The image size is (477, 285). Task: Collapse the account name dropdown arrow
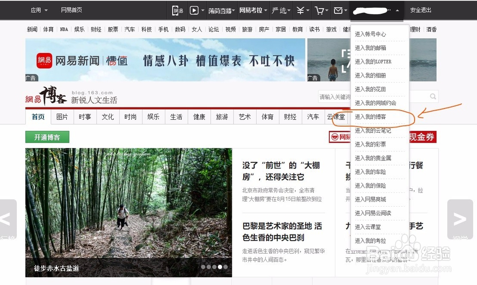point(397,11)
